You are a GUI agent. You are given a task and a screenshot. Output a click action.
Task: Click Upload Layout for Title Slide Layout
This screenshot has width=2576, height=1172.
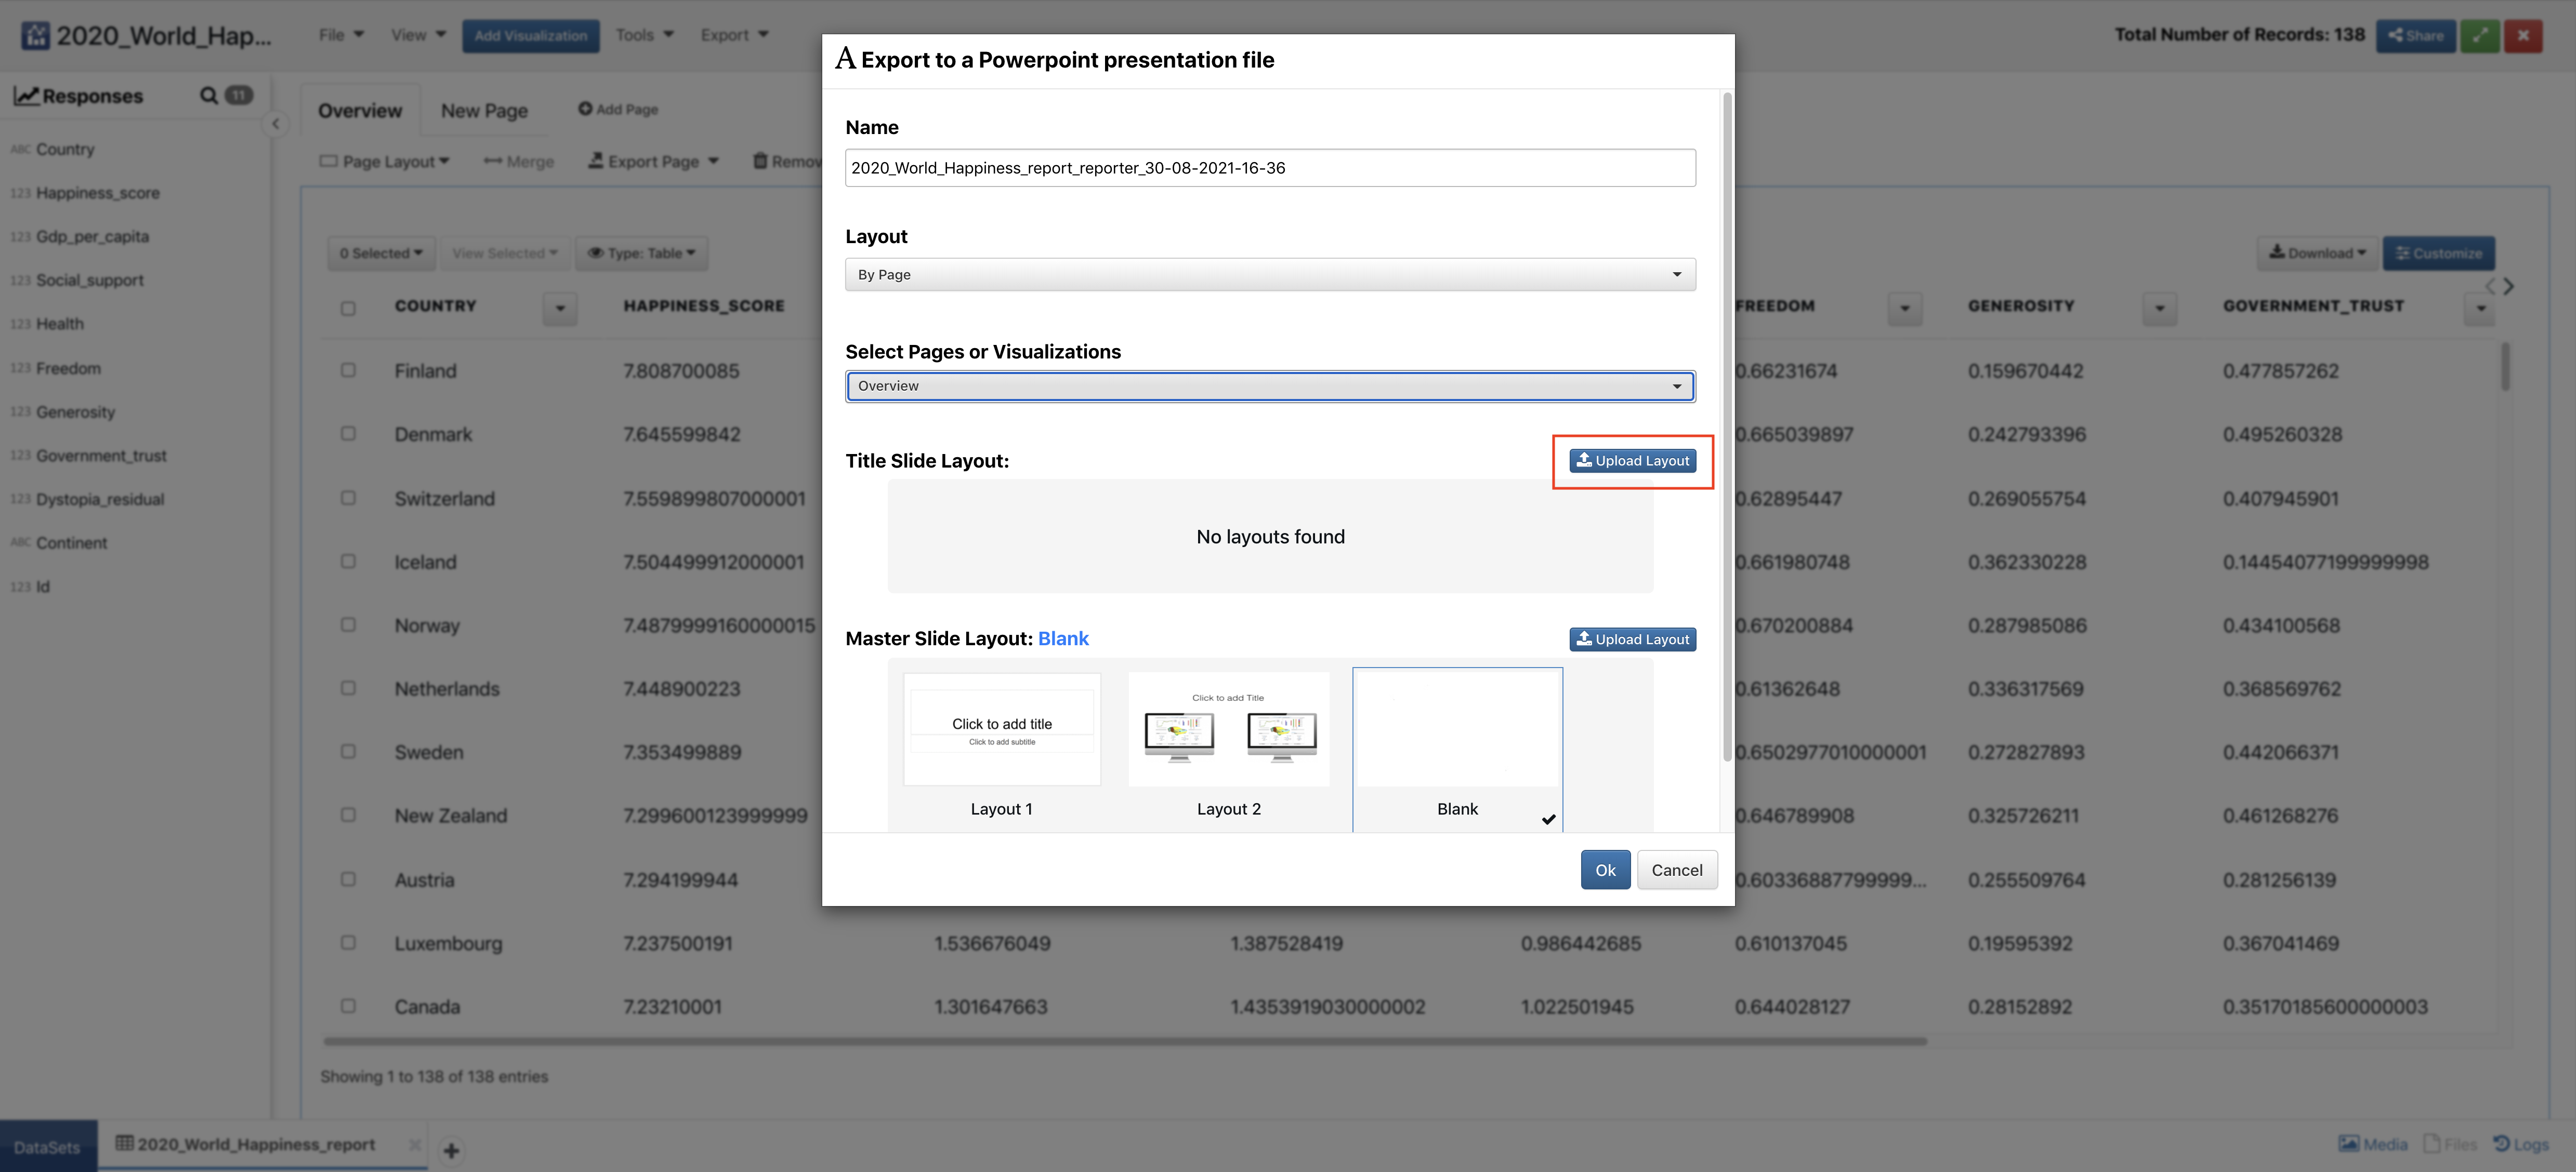click(x=1633, y=461)
